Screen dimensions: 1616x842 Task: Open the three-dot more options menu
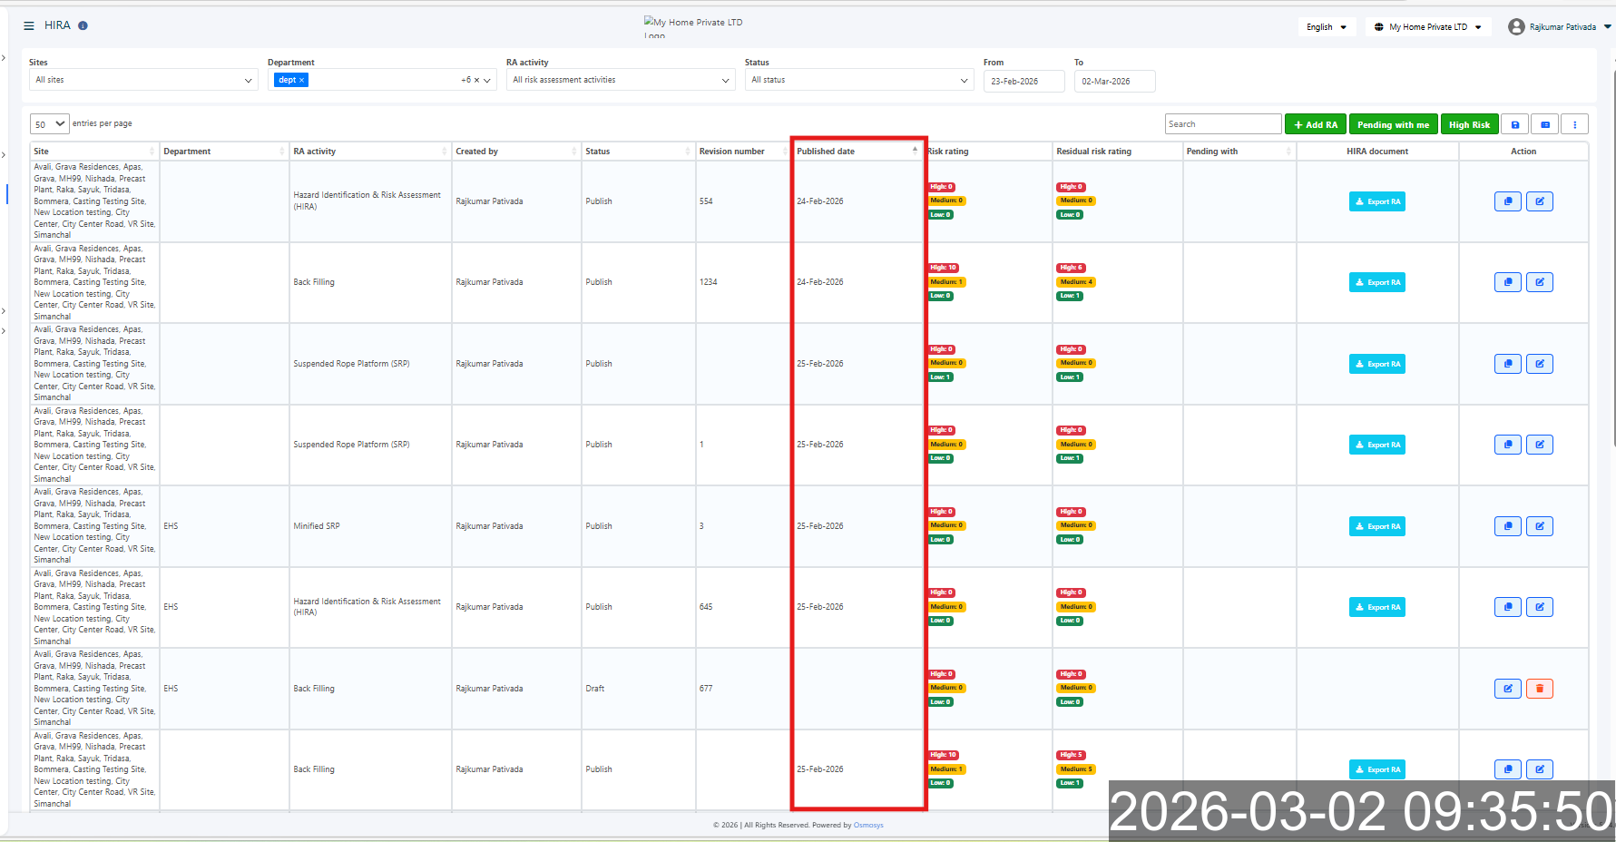tap(1574, 125)
